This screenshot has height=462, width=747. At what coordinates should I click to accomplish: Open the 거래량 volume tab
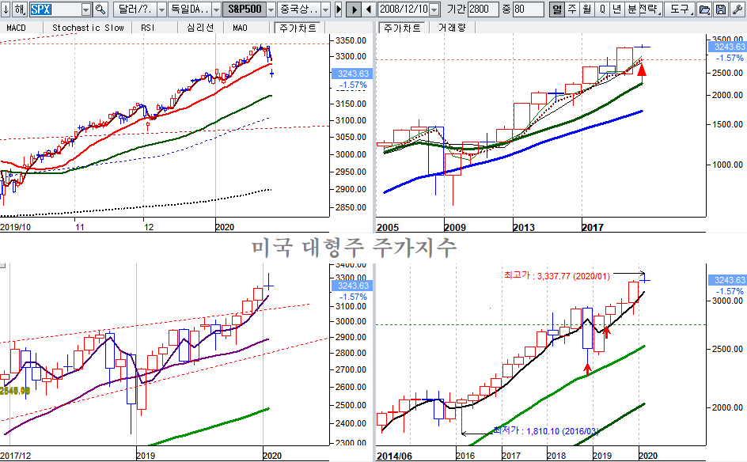click(x=451, y=28)
